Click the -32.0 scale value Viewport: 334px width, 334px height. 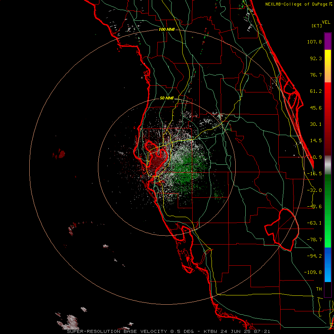point(314,190)
